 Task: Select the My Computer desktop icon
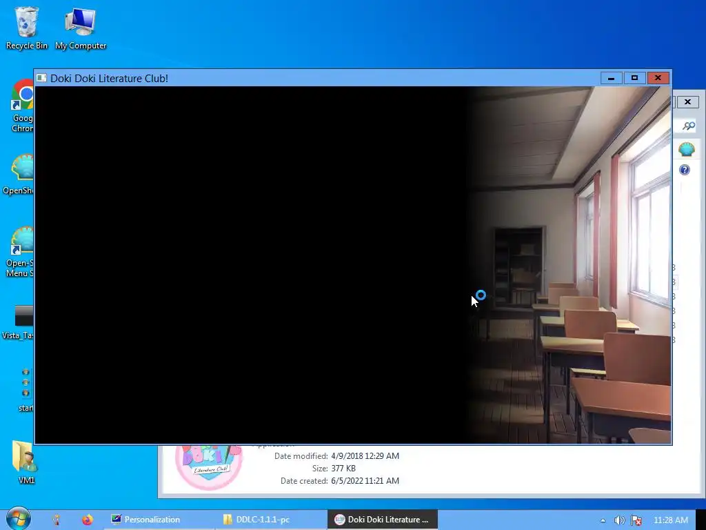[x=81, y=28]
